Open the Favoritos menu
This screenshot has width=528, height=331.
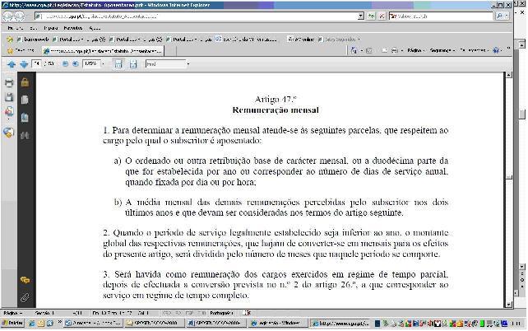(x=72, y=28)
